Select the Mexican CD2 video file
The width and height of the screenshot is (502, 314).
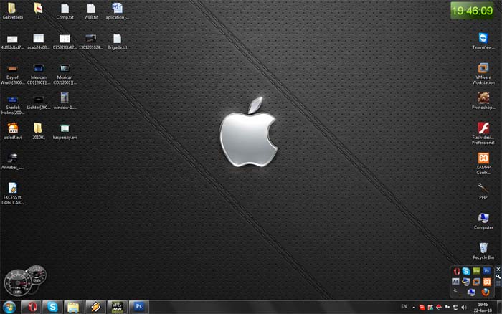[65, 75]
